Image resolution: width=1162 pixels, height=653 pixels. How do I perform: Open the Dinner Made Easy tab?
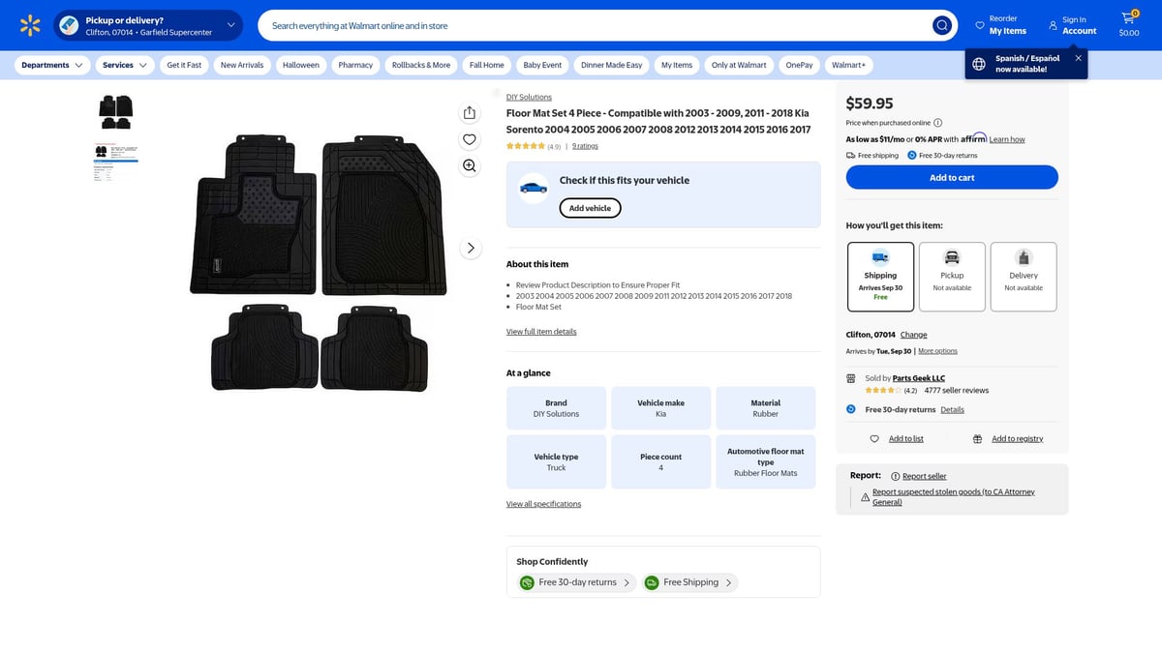pyautogui.click(x=612, y=65)
